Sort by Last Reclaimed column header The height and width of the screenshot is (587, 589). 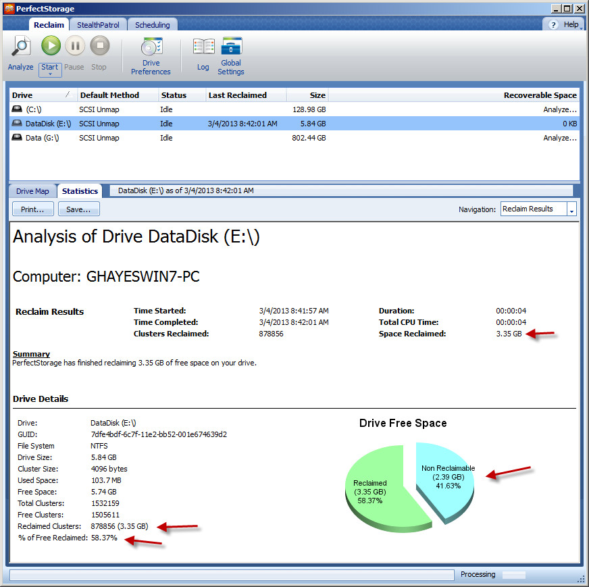[246, 95]
